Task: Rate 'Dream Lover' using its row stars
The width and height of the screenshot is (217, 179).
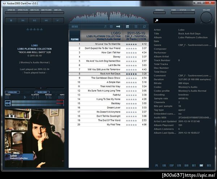Action: pyautogui.click(x=131, y=108)
